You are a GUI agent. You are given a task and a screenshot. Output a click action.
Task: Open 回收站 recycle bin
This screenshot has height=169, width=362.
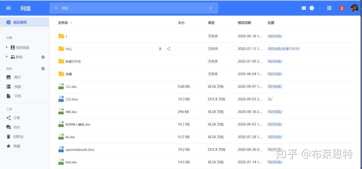pyautogui.click(x=18, y=137)
